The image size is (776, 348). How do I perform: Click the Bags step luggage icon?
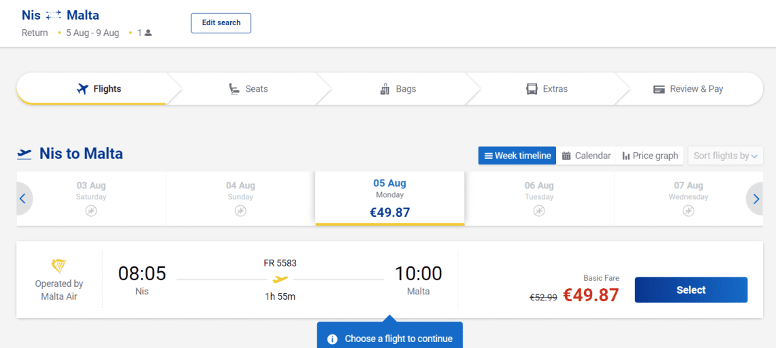(x=385, y=89)
